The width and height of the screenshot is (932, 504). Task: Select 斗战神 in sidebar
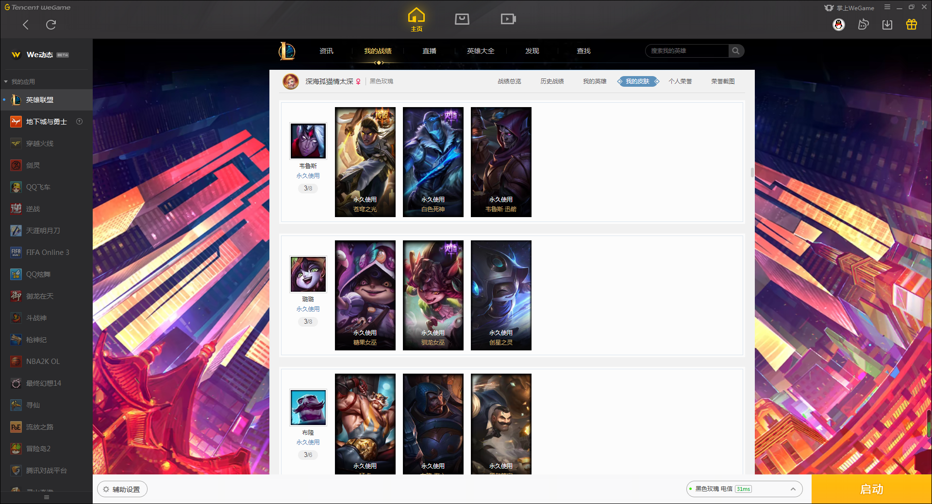pyautogui.click(x=46, y=318)
